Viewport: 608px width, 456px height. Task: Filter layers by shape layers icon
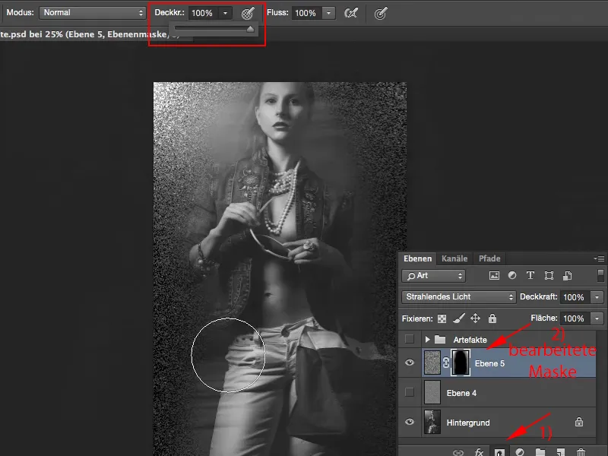[x=549, y=275]
